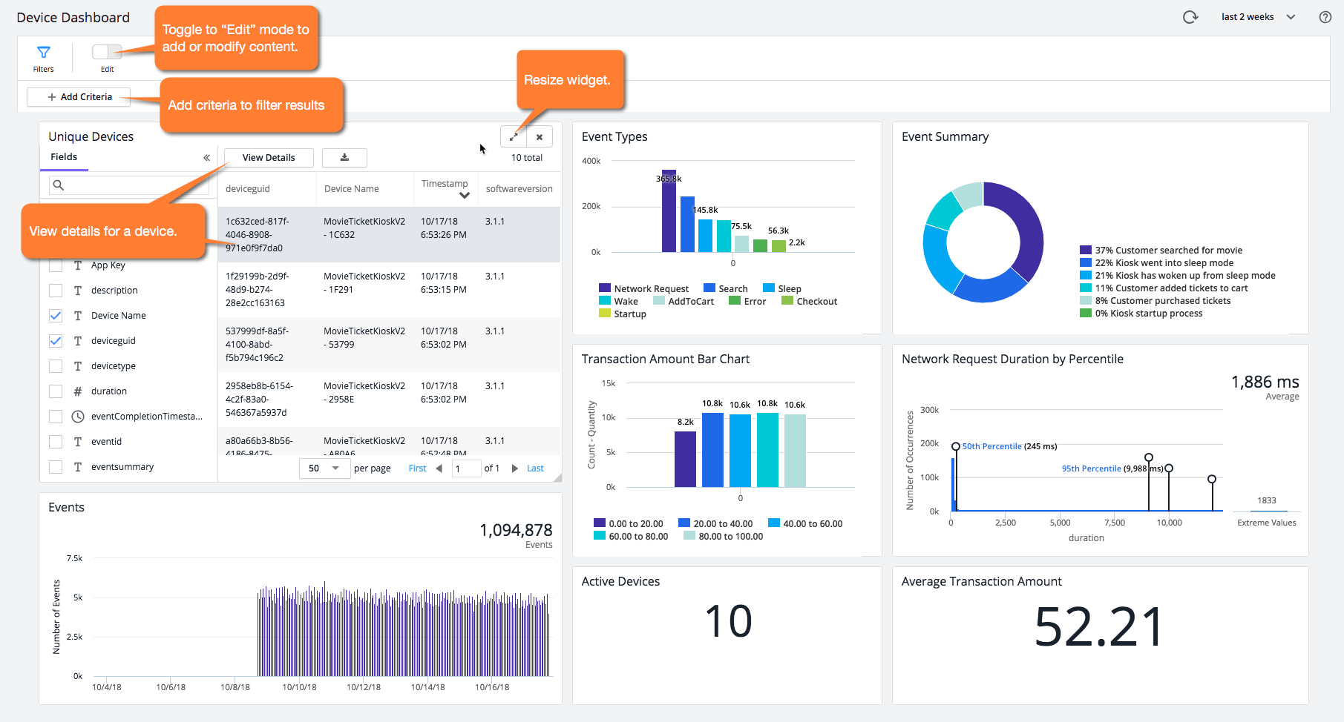
Task: Toggle the Wake legend swatch
Action: point(605,301)
